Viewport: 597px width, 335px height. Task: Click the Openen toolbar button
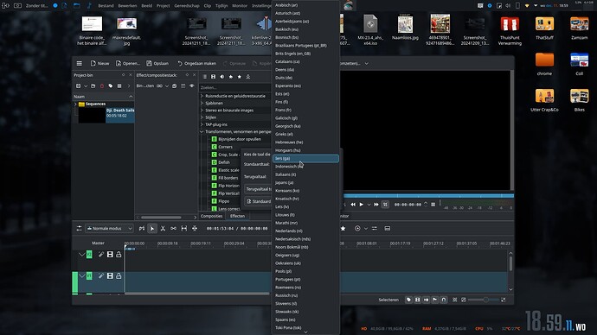[x=128, y=63]
